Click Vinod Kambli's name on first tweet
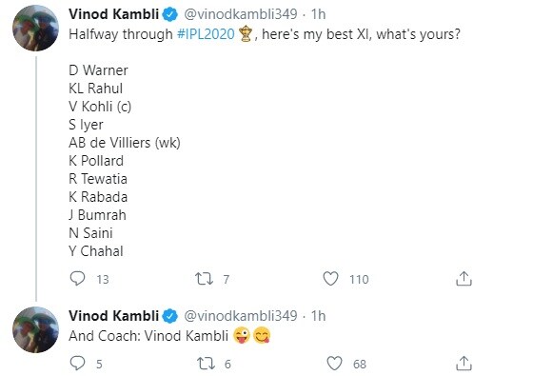The height and width of the screenshot is (376, 533). tap(113, 14)
